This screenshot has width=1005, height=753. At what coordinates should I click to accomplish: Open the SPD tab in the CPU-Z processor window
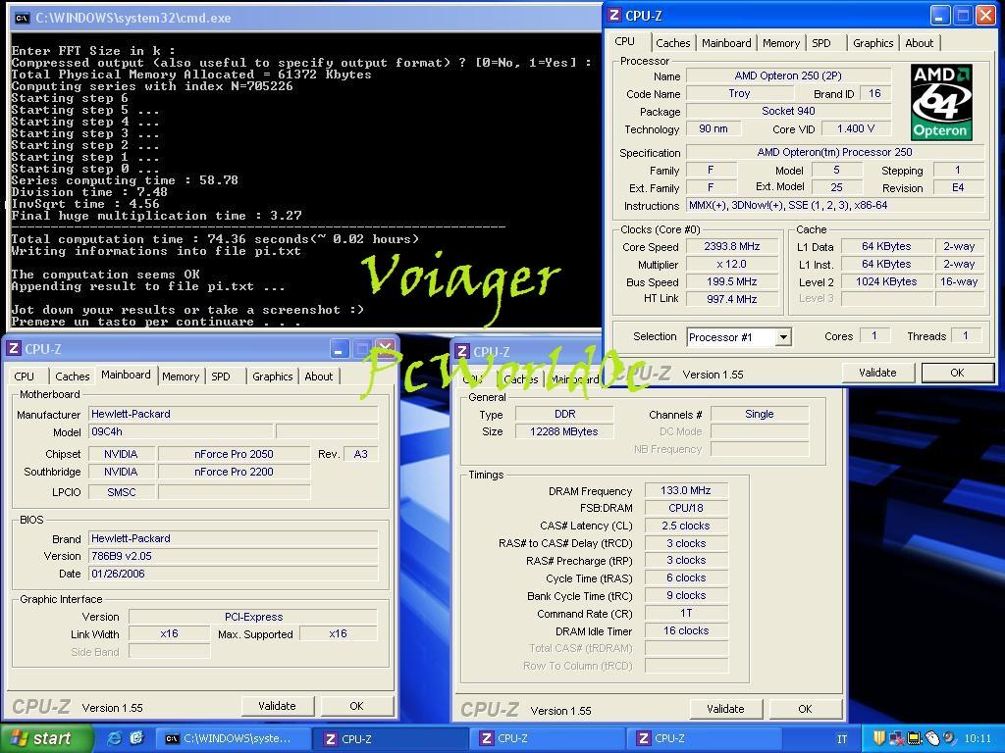click(x=821, y=43)
